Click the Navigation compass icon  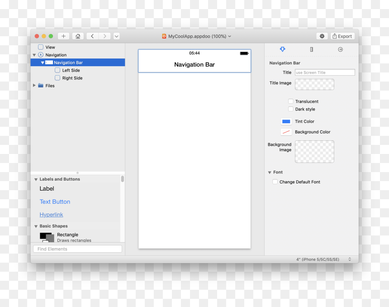tap(41, 55)
